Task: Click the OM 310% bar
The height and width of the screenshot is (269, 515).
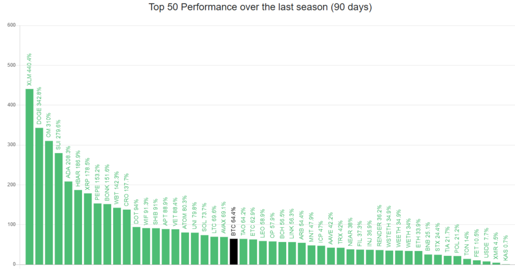Action: click(49, 202)
